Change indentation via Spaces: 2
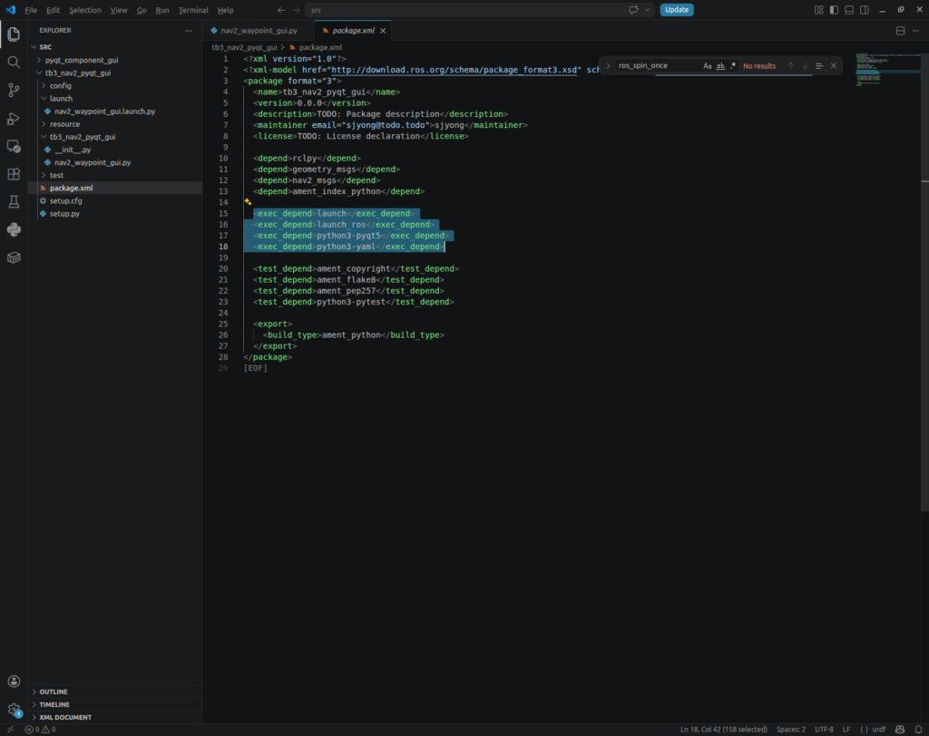Screen dimensions: 929x736 (x=791, y=730)
